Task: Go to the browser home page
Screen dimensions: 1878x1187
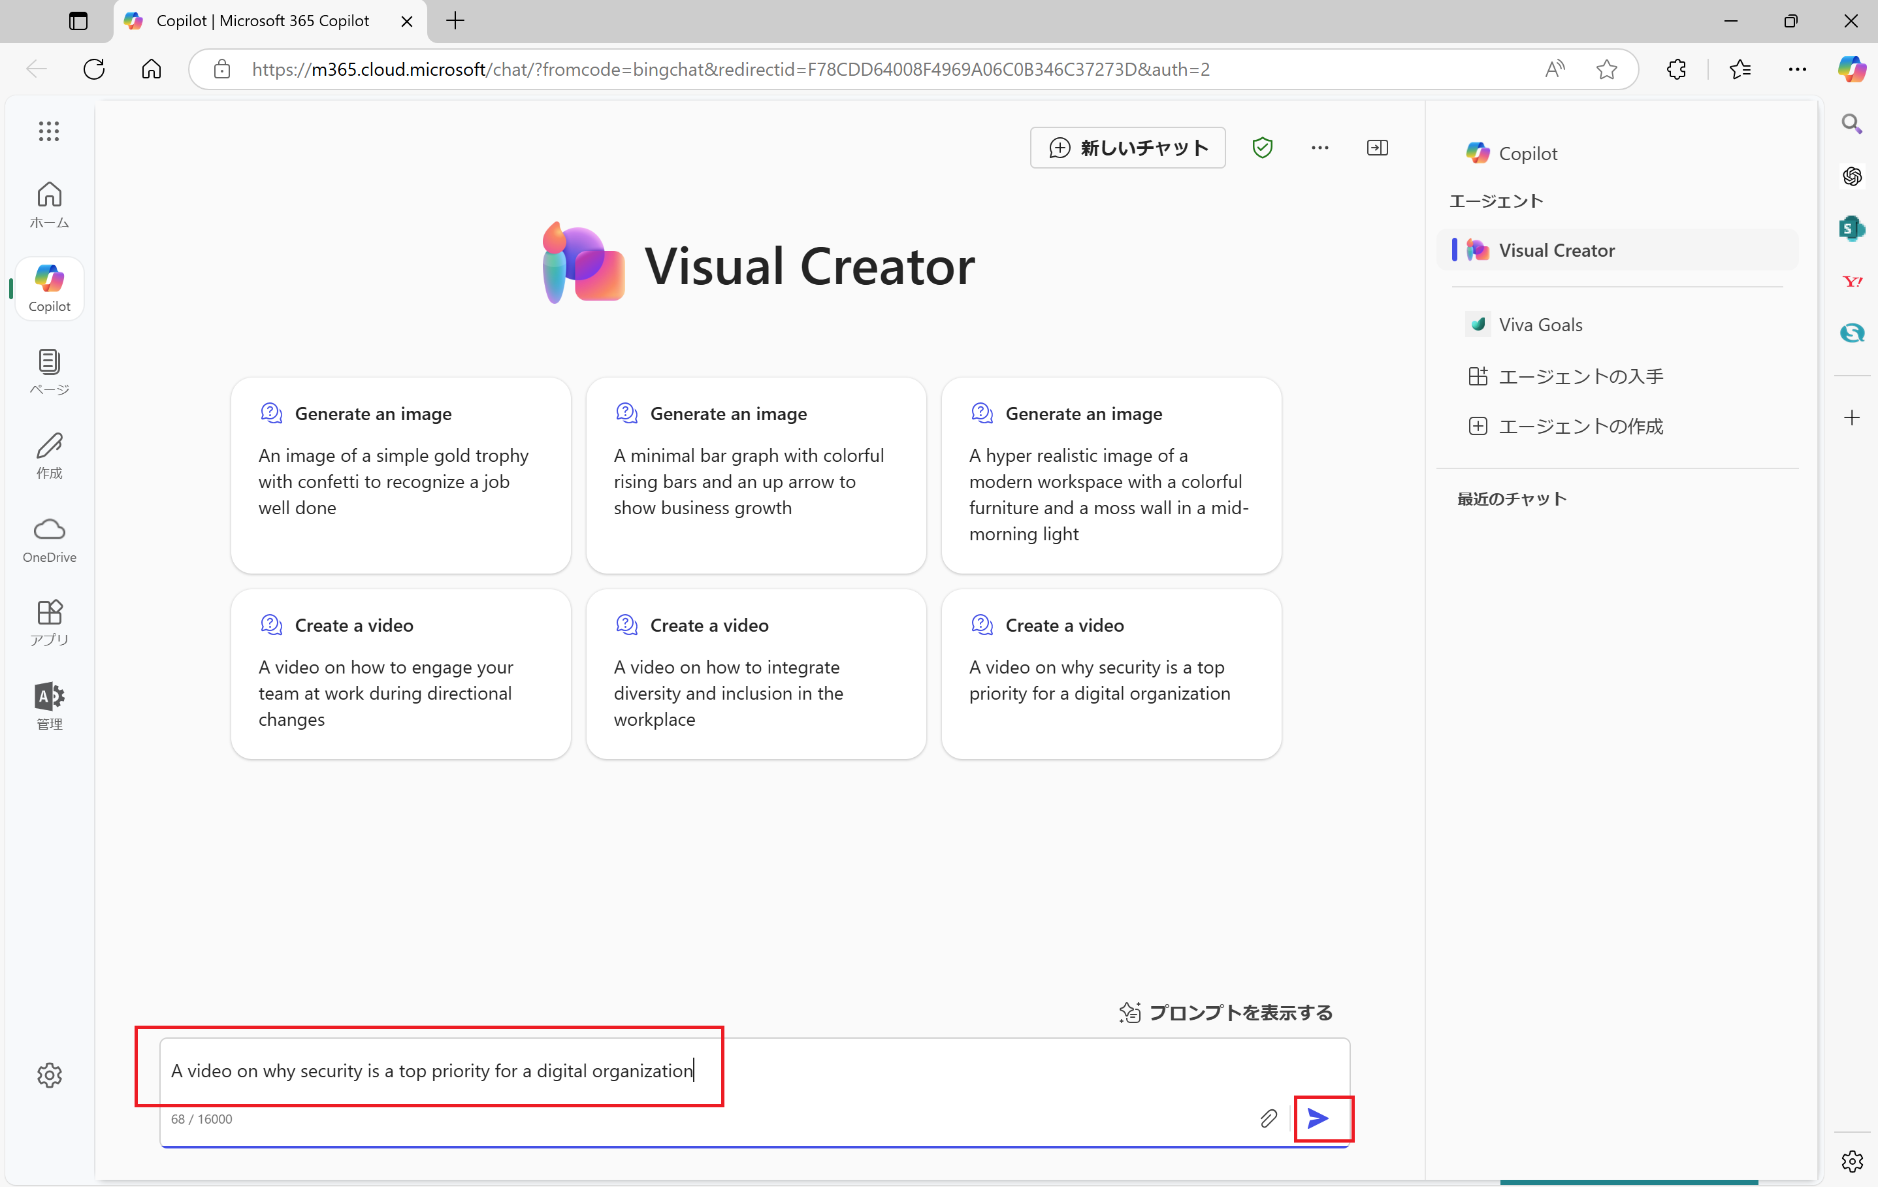Action: [152, 69]
